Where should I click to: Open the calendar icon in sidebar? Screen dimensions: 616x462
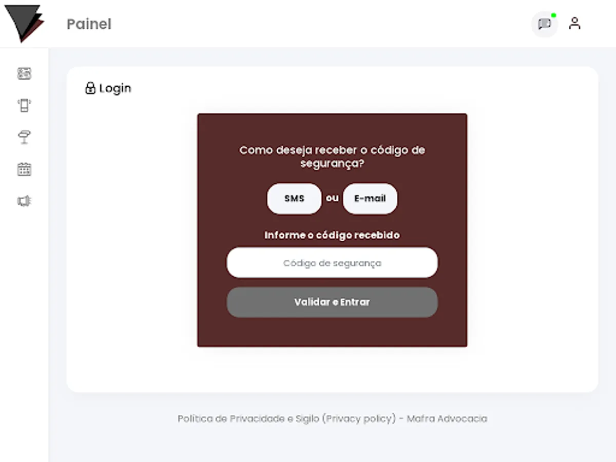[x=24, y=169]
